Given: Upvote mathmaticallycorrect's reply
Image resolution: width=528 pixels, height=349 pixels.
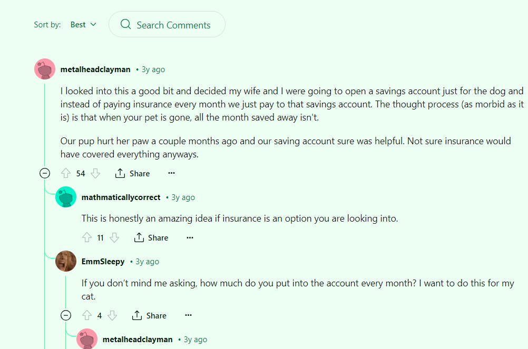Looking at the screenshot, I should [x=87, y=237].
